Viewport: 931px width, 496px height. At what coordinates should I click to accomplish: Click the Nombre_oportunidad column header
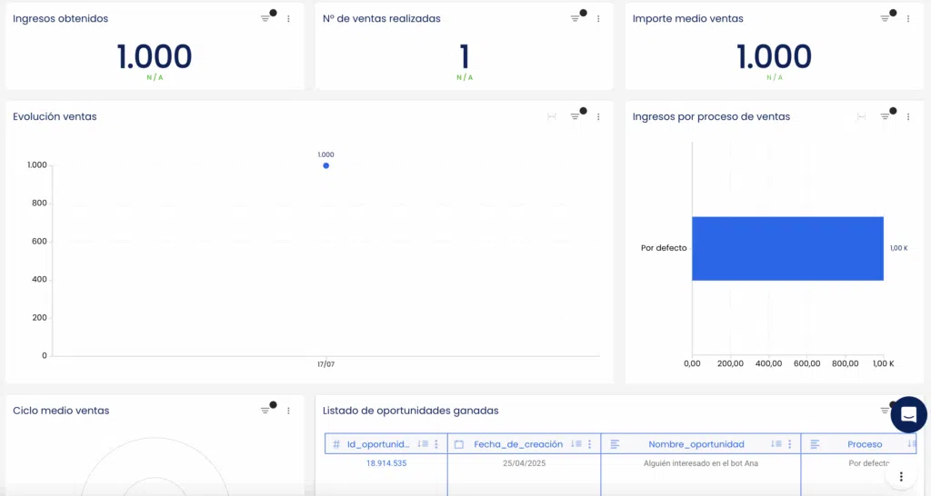(696, 444)
